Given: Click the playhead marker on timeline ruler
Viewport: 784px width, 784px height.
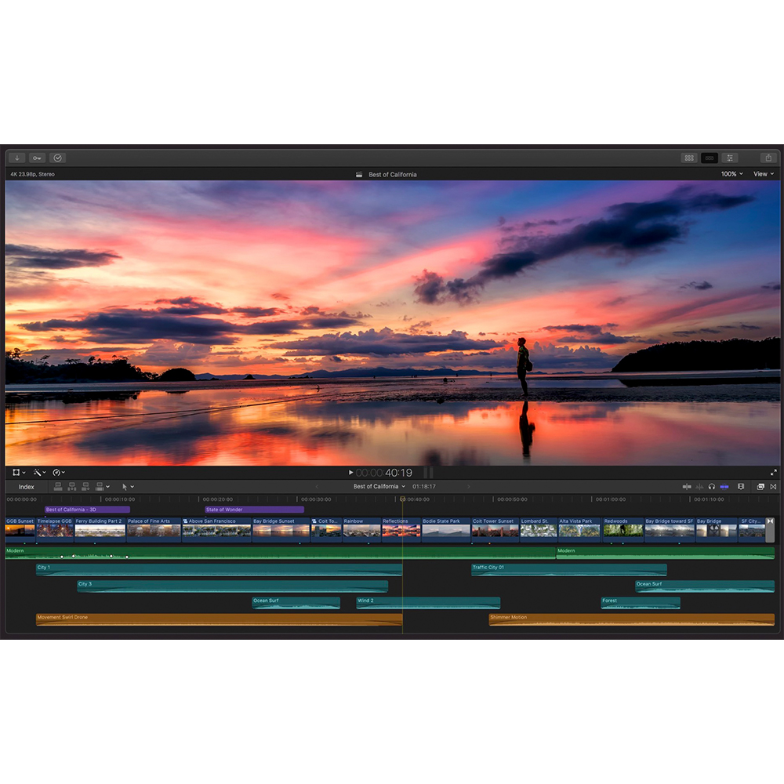Looking at the screenshot, I should pyautogui.click(x=403, y=499).
